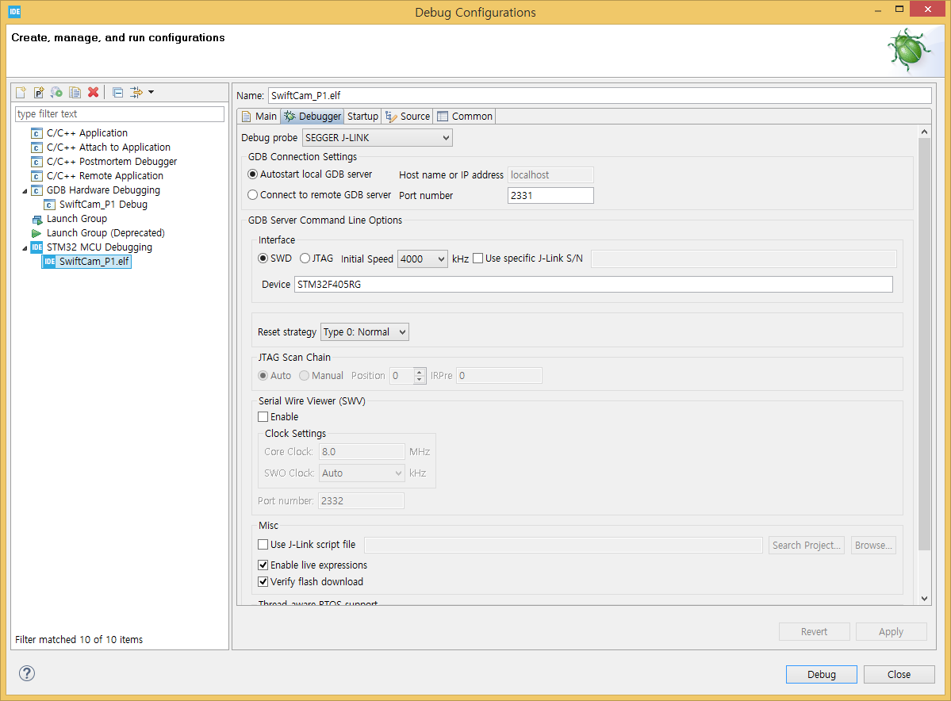Click scroll up arrow in Debugger panel

click(924, 132)
